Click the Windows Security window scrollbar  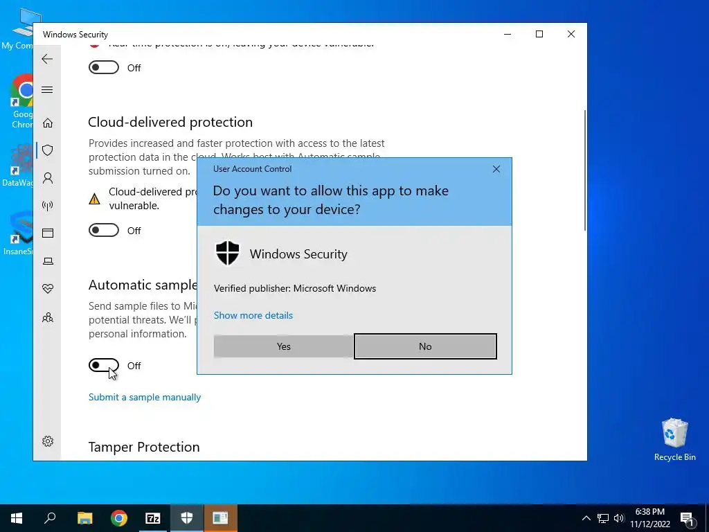click(584, 170)
